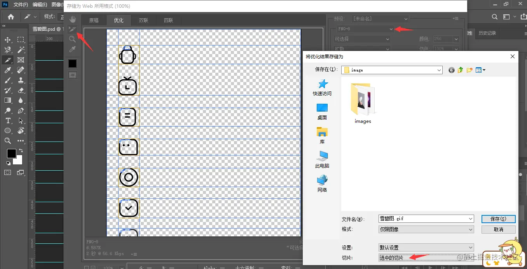Select Zoom tool in Save for Web dialog
Screen dimensions: 527x269
[72, 39]
